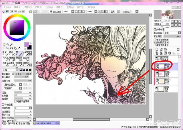Image resolution: width=183 pixels, height=130 pixels.
Task: Open the 无材质 texture dropdown
Action: 21,88
